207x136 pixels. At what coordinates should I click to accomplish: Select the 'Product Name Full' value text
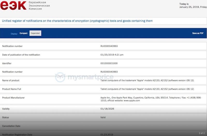tap(147, 89)
